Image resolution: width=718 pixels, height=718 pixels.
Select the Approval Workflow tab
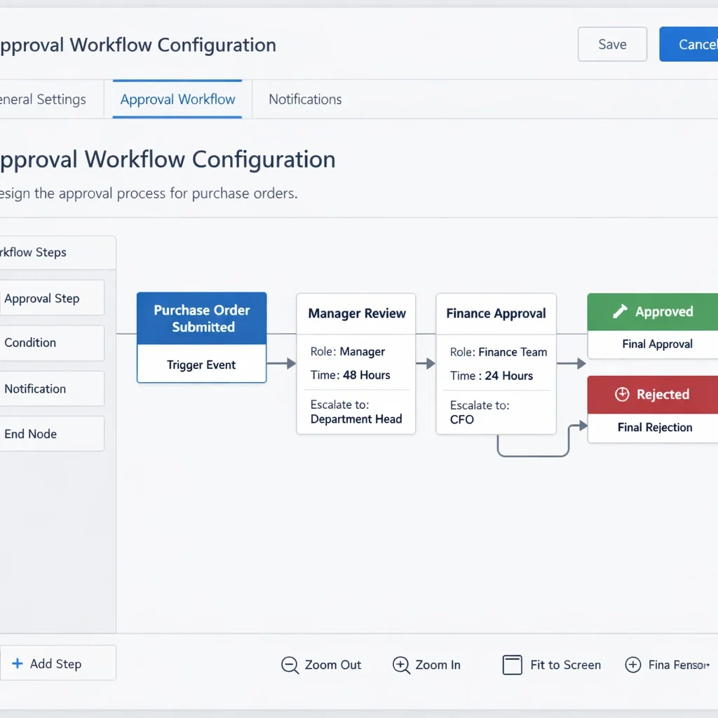177,100
